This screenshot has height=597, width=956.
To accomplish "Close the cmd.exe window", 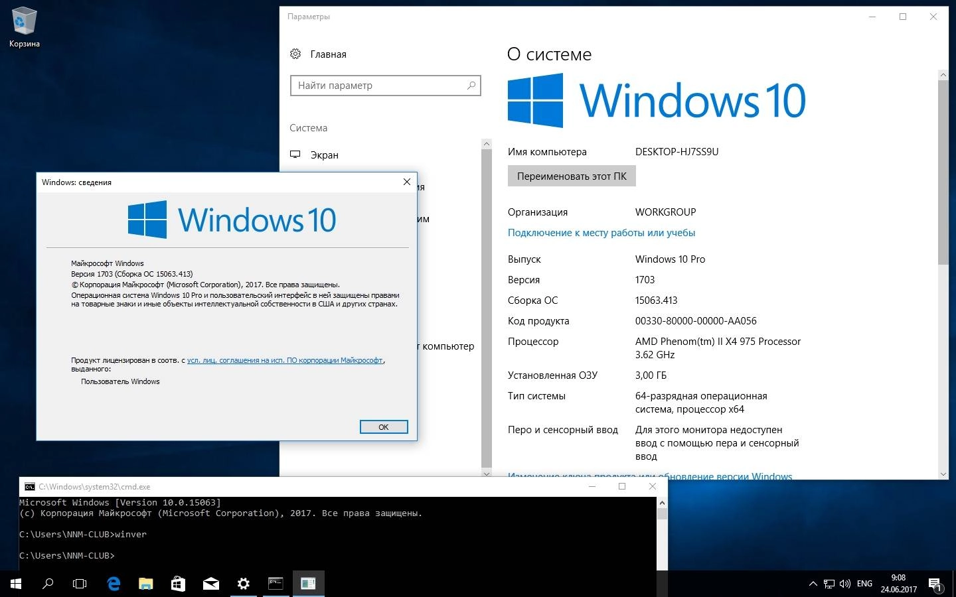I will [653, 486].
